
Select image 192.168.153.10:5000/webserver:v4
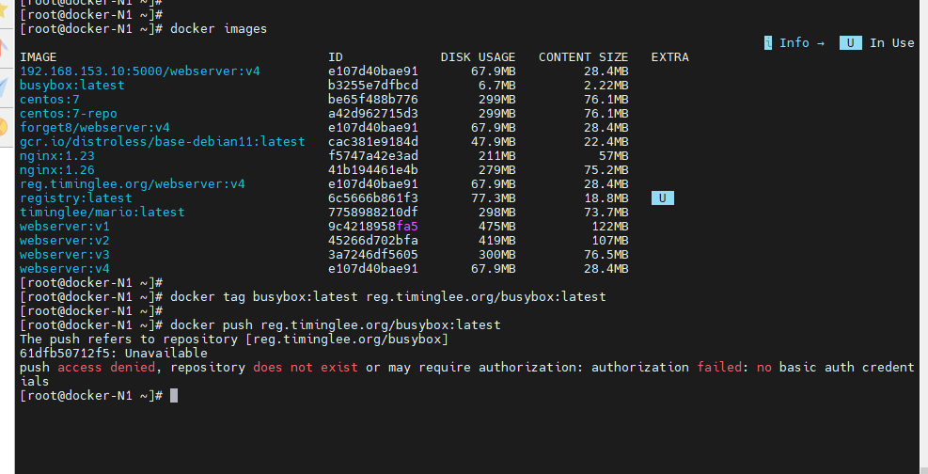tap(140, 71)
